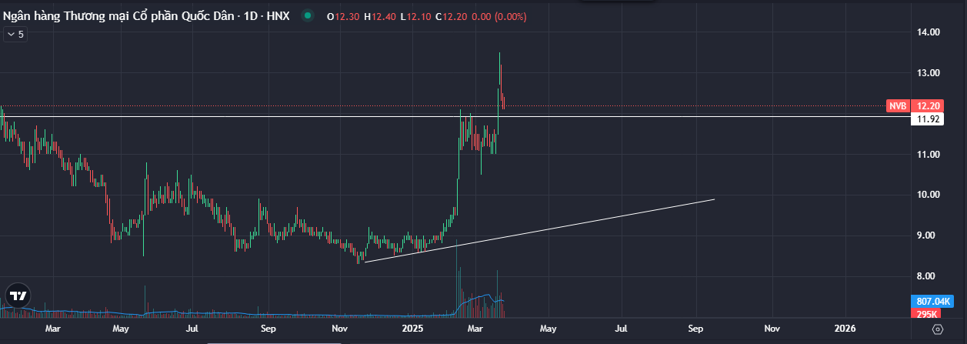Open chart settings gear icon
Viewport: 967px width, 344px height.
[x=937, y=329]
